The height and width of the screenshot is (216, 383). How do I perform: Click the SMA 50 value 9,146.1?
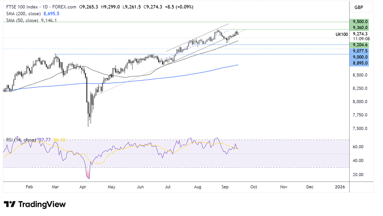(x=49, y=20)
